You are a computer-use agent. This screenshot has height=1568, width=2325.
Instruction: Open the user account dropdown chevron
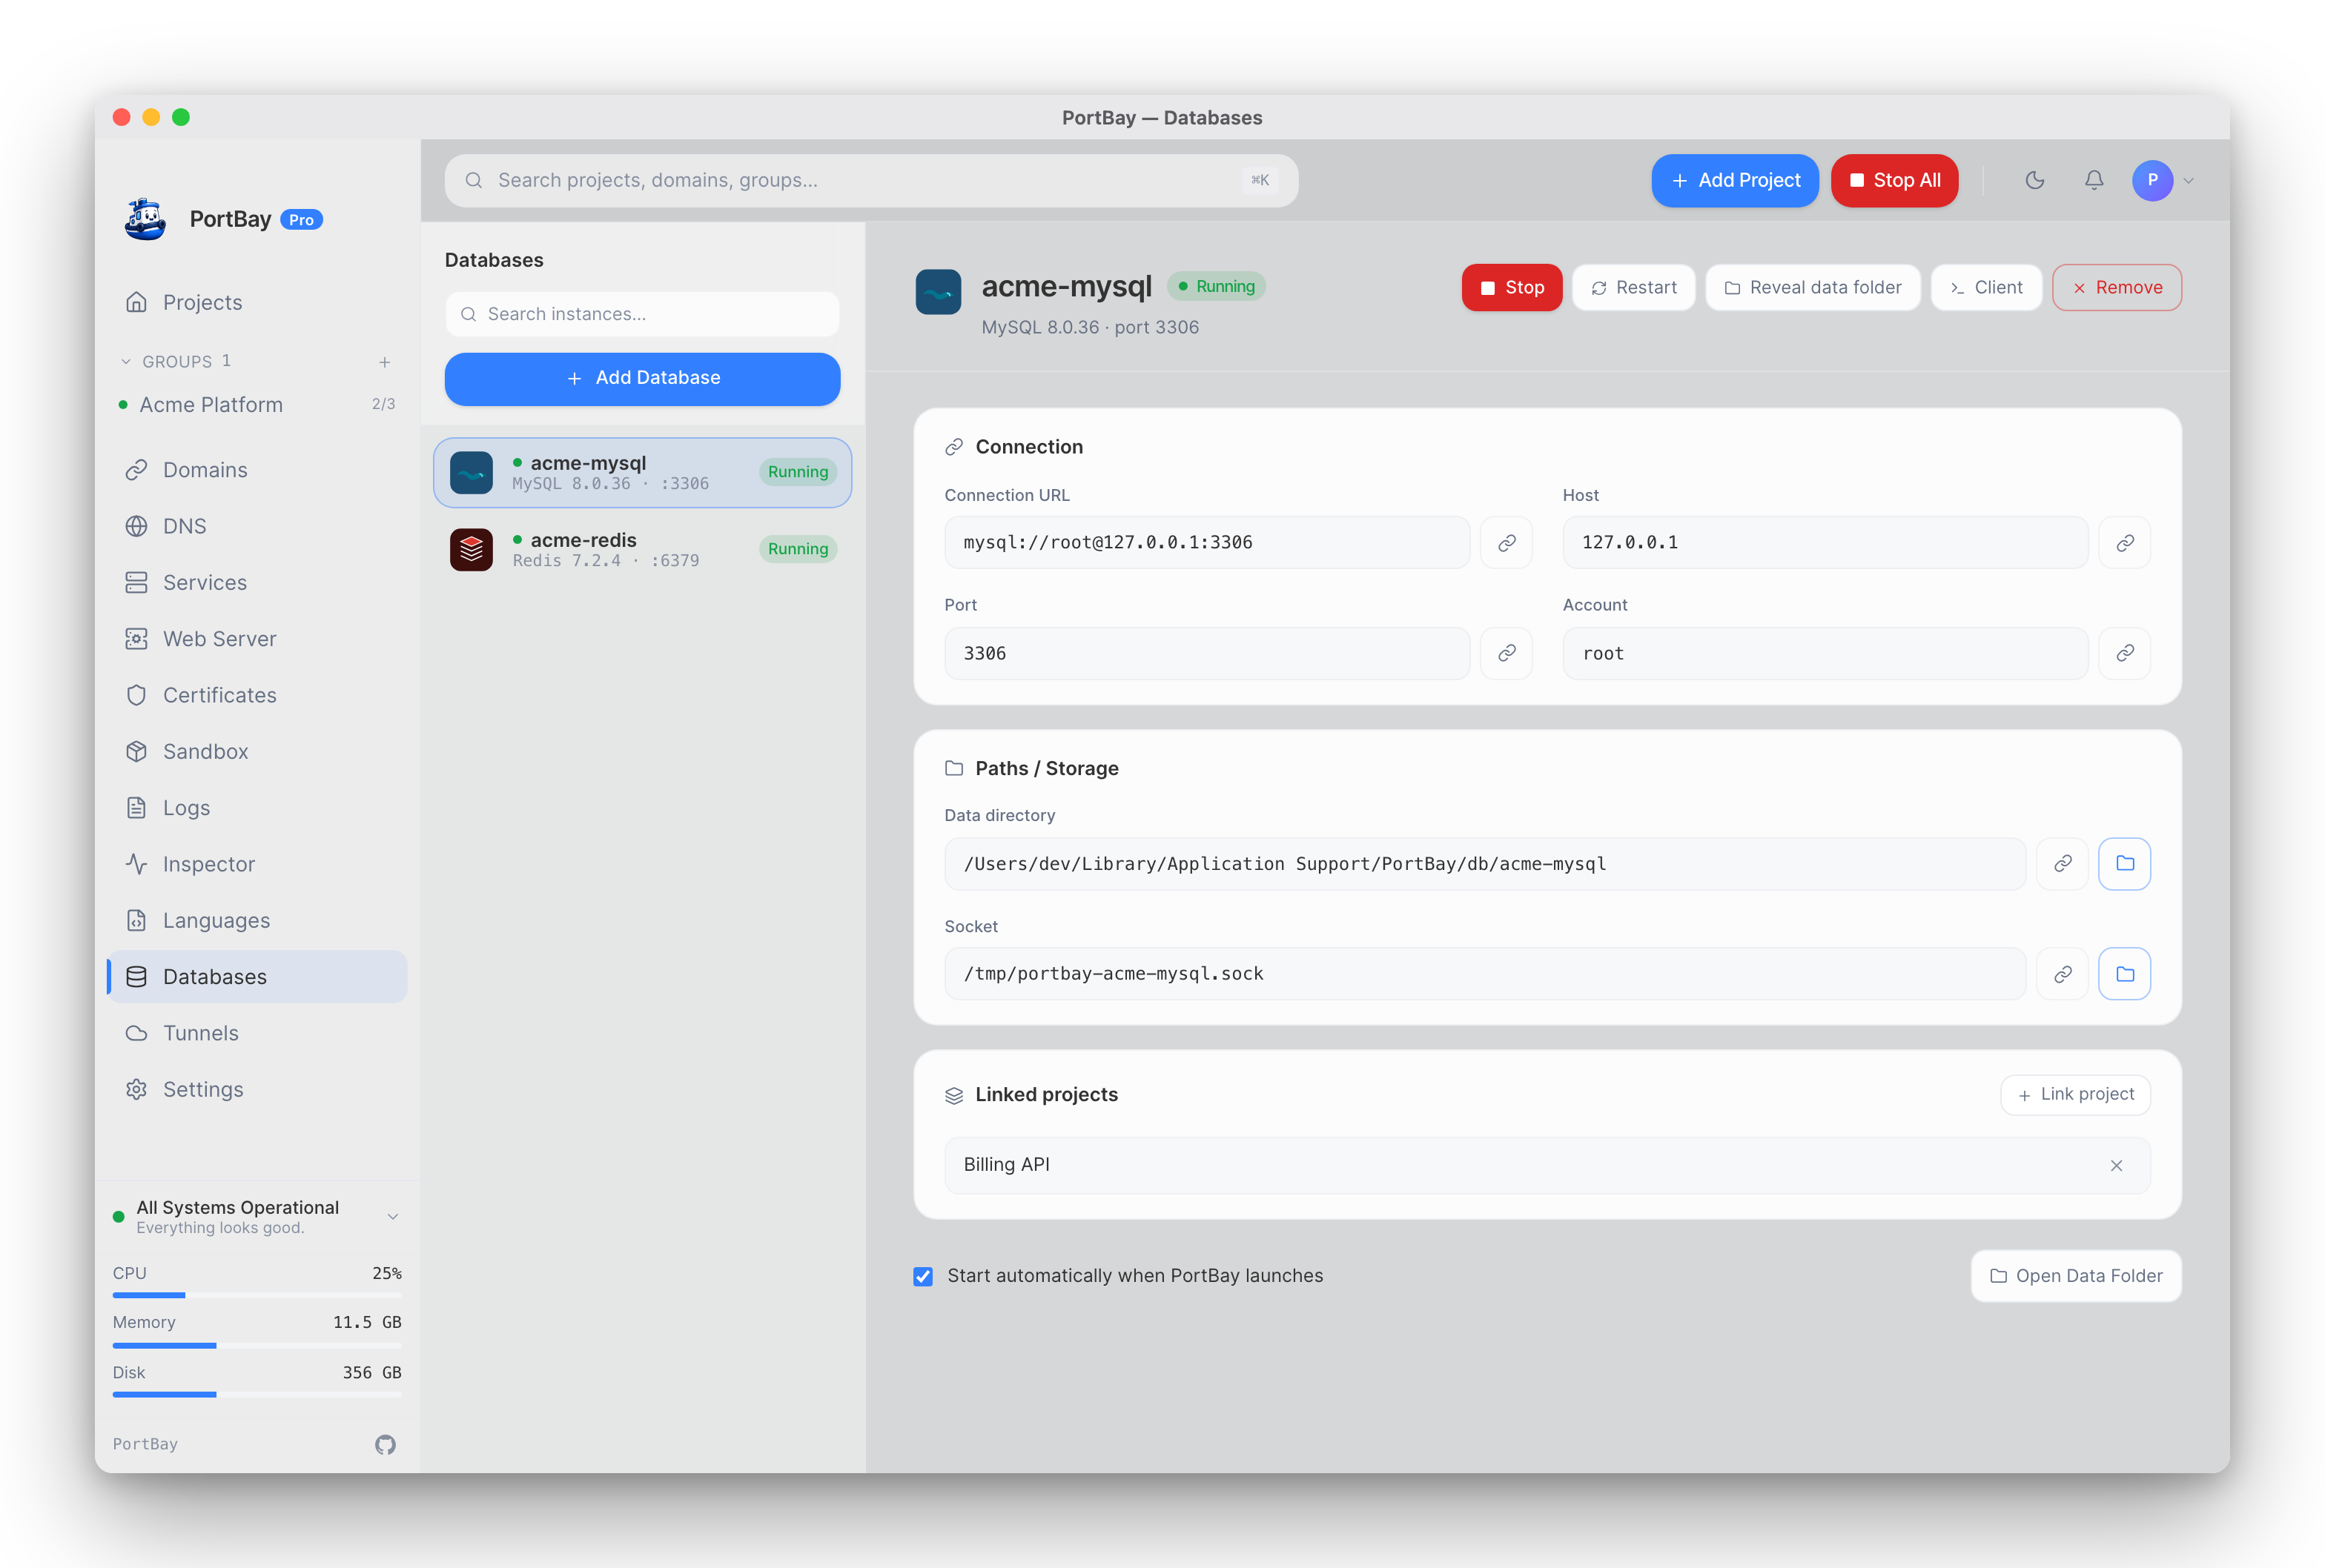[x=2188, y=181]
